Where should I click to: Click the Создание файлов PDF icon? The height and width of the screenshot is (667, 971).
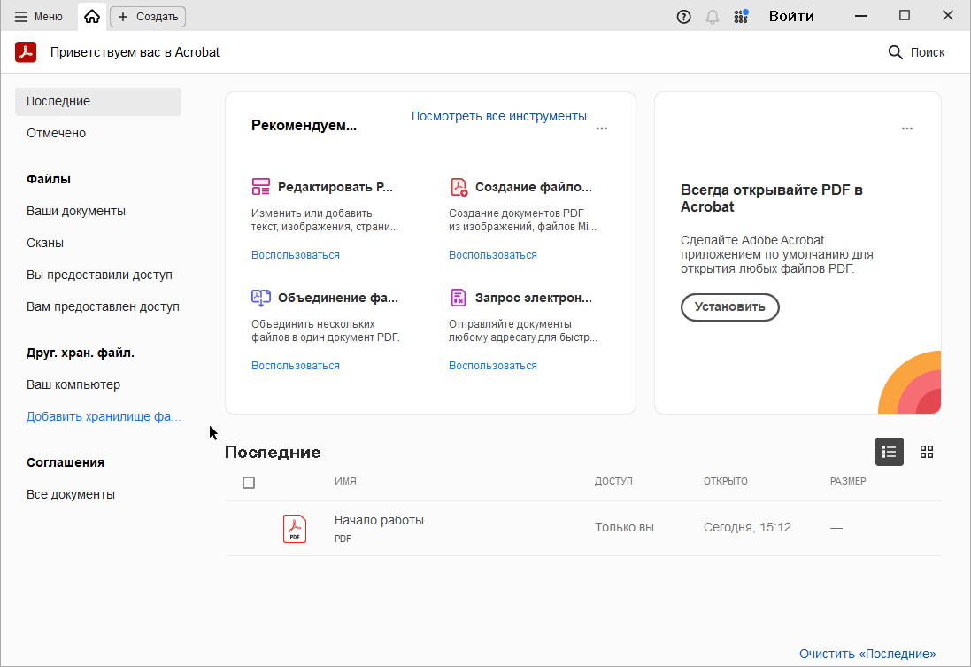(459, 187)
